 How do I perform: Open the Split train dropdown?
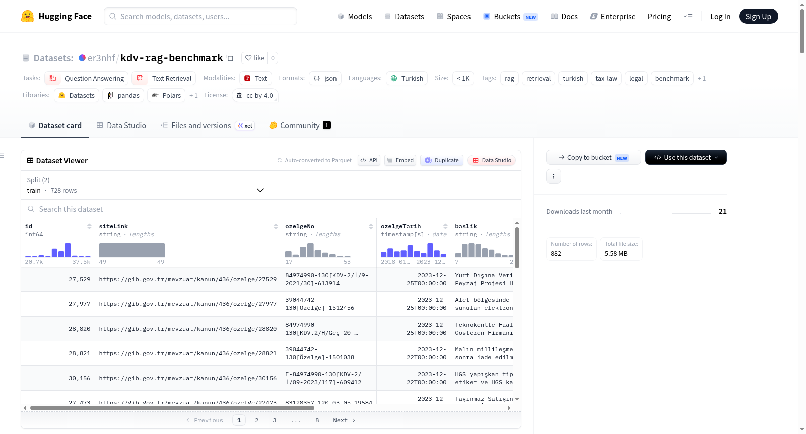click(146, 185)
